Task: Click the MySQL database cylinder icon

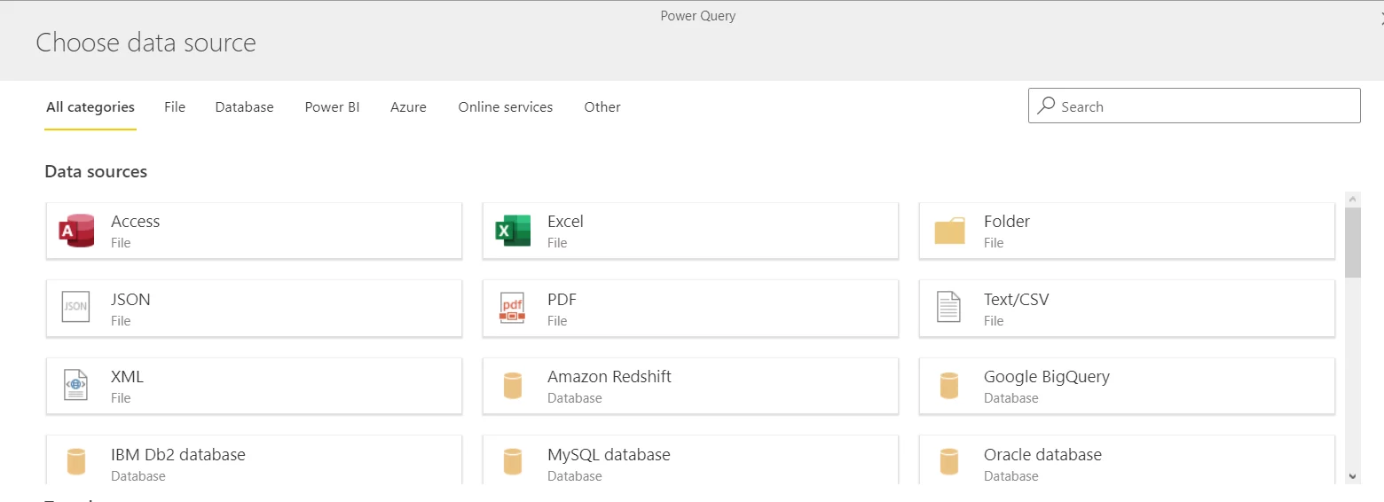Action: pyautogui.click(x=513, y=462)
